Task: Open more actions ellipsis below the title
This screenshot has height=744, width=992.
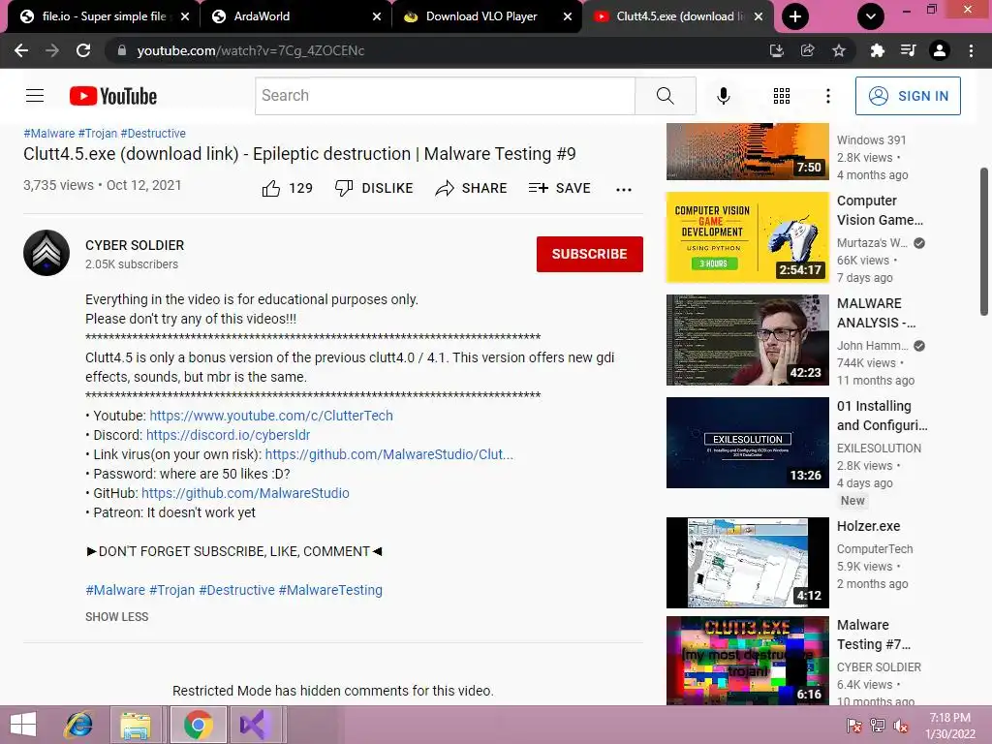Action: pyautogui.click(x=624, y=189)
